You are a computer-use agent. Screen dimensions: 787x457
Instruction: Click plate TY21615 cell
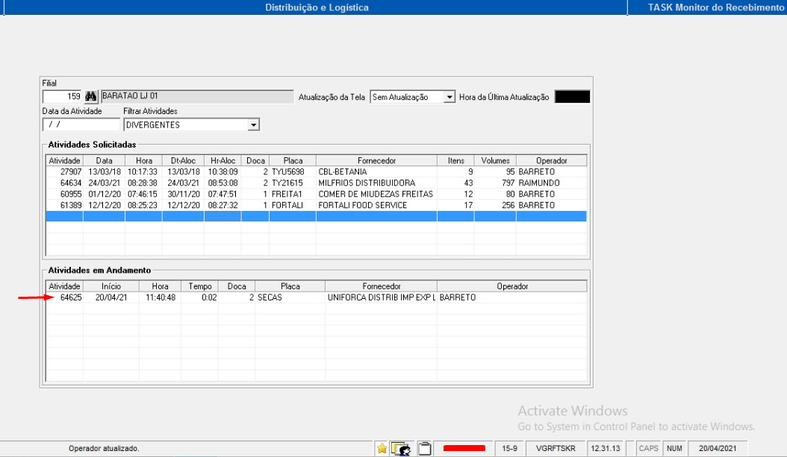pos(293,183)
